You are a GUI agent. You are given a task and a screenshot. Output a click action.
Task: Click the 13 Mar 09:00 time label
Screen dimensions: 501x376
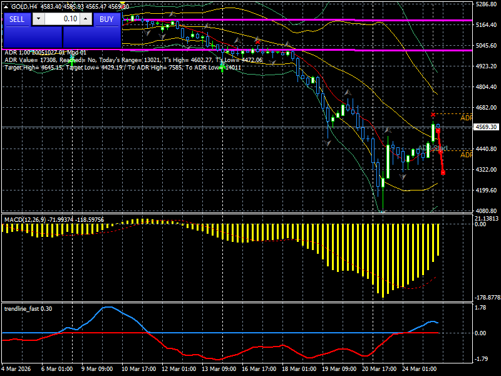[219, 368]
